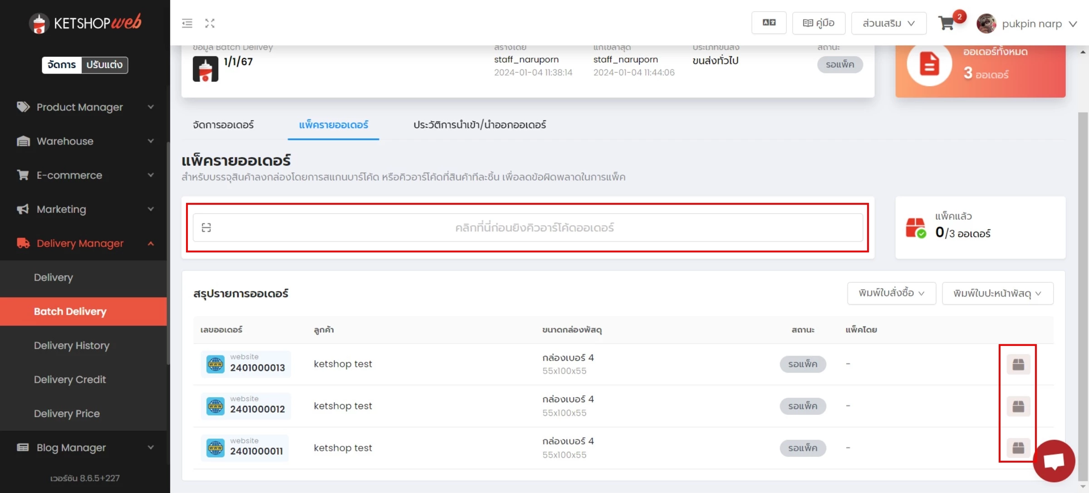This screenshot has width=1089, height=493.
Task: Click the fullscreen expand icon
Action: point(210,23)
